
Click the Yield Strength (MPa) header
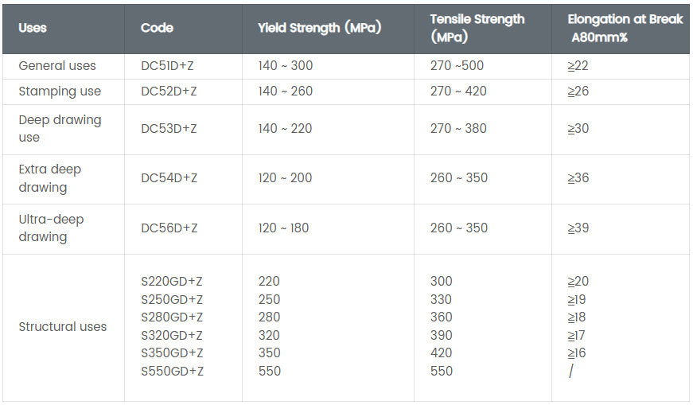(319, 28)
